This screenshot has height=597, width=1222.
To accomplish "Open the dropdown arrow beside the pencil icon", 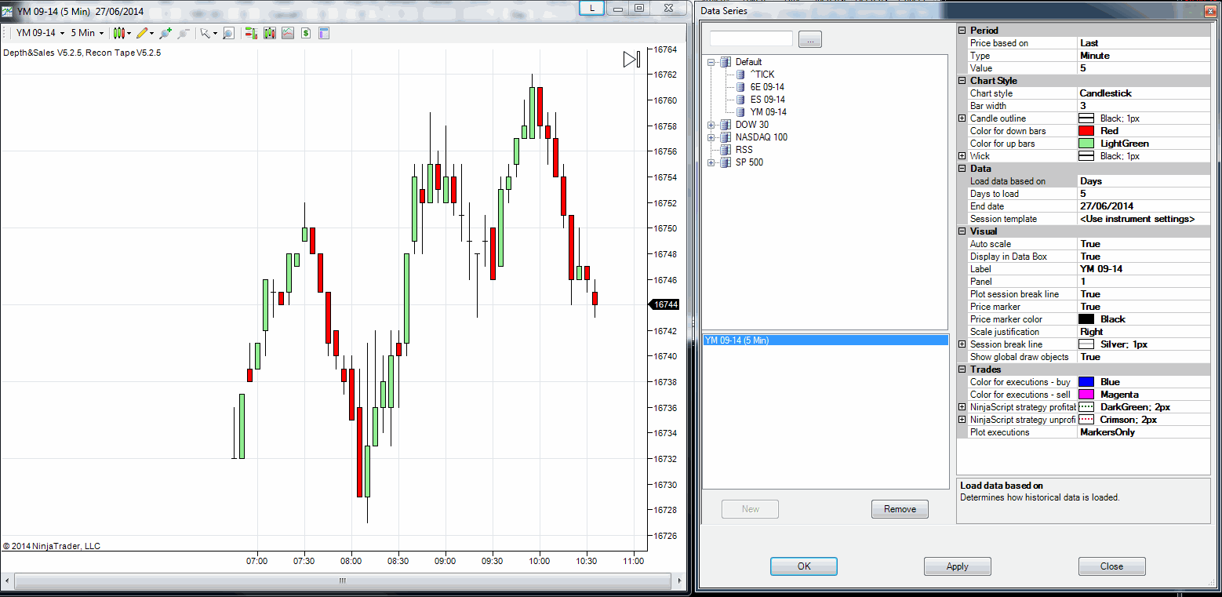I will (x=151, y=33).
